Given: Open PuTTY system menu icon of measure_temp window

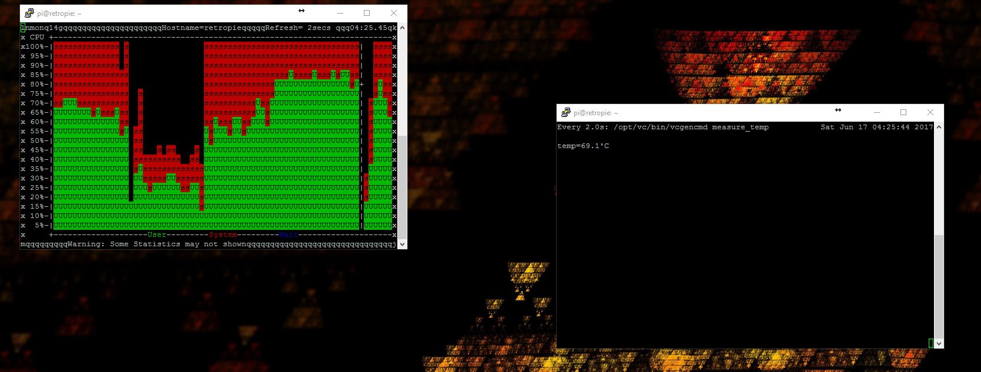Looking at the screenshot, I should [x=565, y=112].
